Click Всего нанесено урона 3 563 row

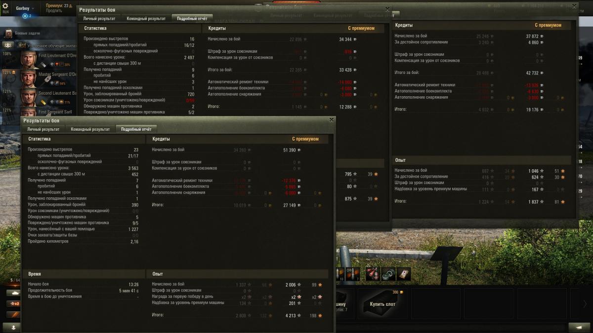click(x=83, y=168)
